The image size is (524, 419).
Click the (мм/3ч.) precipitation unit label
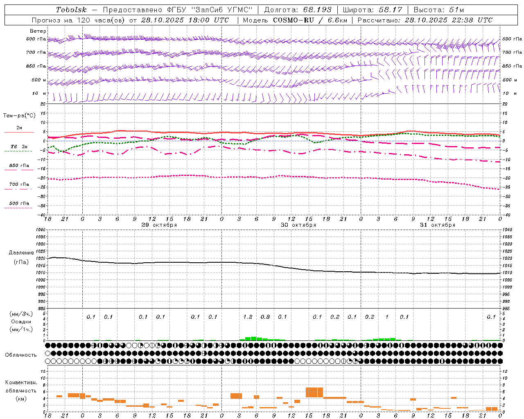click(21, 314)
